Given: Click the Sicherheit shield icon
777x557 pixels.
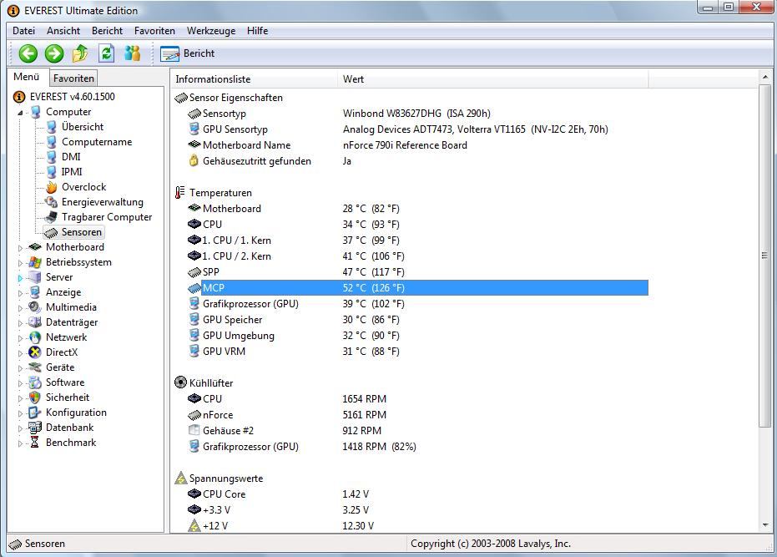Looking at the screenshot, I should tap(35, 397).
